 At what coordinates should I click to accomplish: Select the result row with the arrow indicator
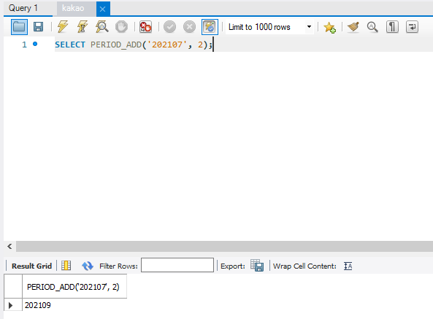[11, 305]
